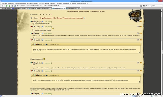The height and width of the screenshot is (97, 163).
Task: Open the address bar history dropdown
Action: tap(139, 6)
